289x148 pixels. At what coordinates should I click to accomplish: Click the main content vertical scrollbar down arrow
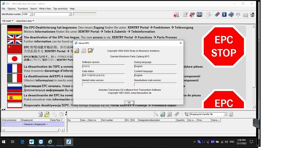(x=254, y=106)
